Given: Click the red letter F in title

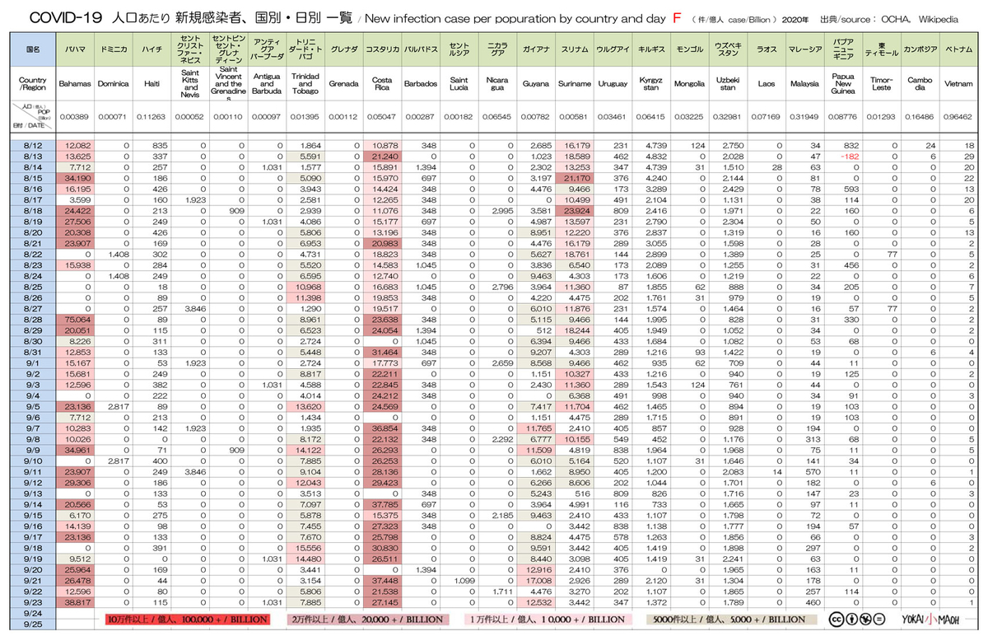Looking at the screenshot, I should (676, 16).
